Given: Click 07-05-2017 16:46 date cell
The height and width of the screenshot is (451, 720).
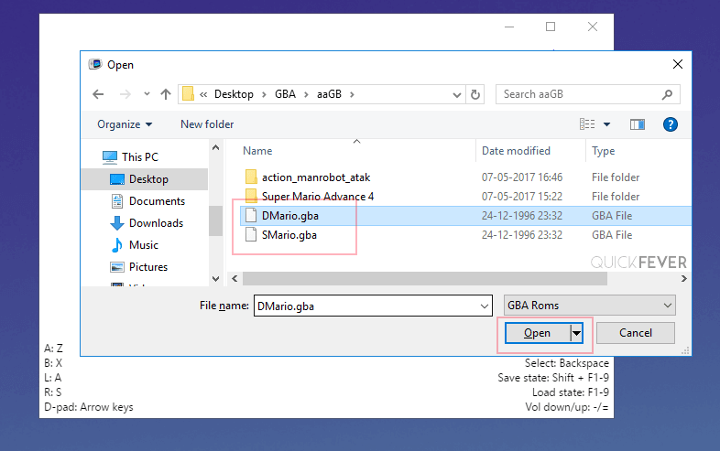Looking at the screenshot, I should (x=521, y=177).
